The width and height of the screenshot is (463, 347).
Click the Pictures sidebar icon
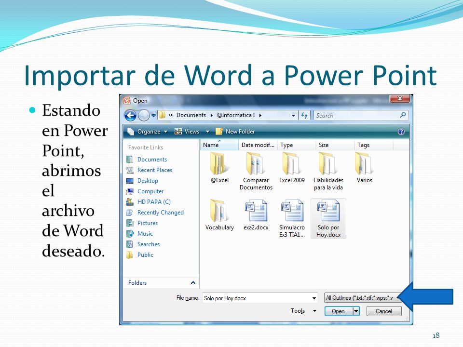click(130, 223)
